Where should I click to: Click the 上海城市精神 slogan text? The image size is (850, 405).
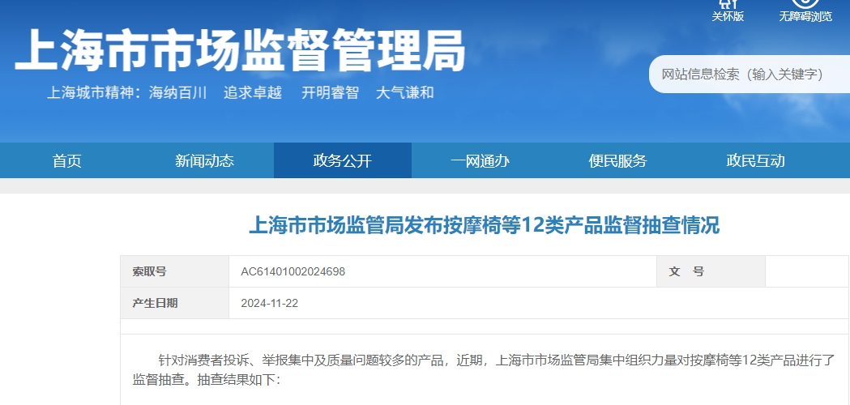pyautogui.click(x=240, y=92)
